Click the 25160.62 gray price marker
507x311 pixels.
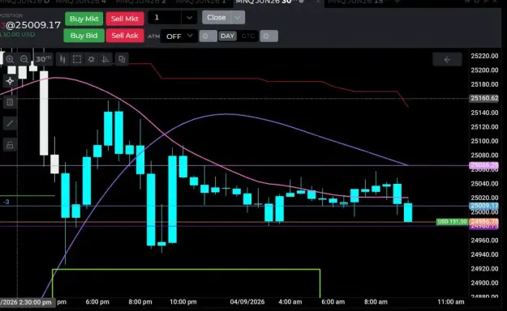(484, 98)
